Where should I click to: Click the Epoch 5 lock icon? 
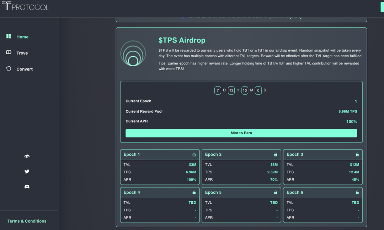pyautogui.click(x=276, y=192)
